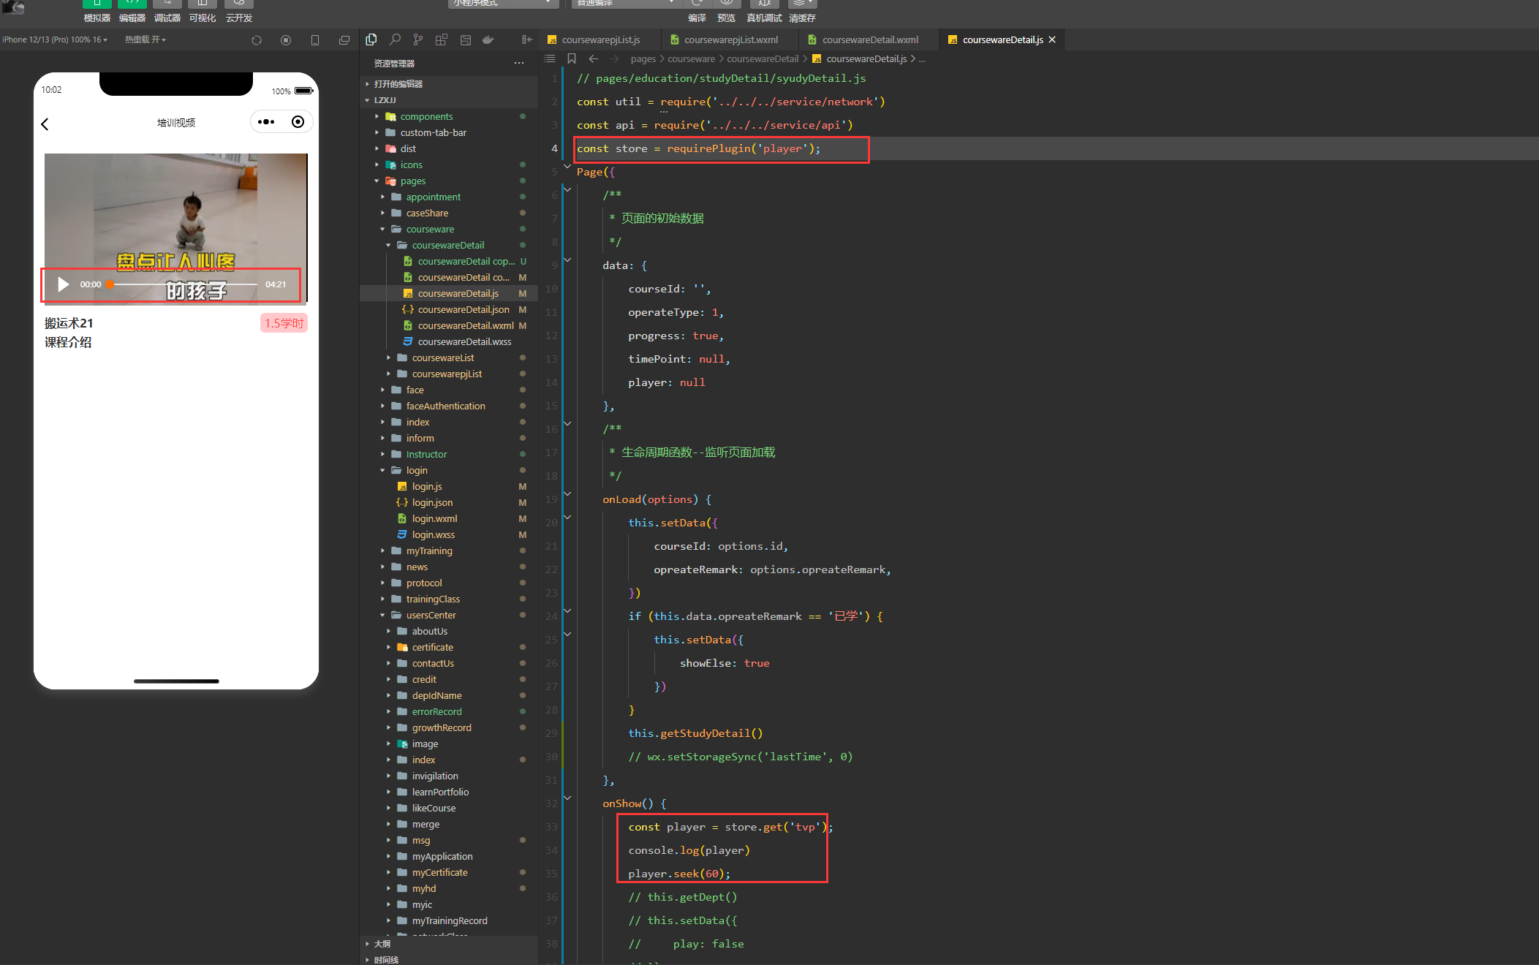This screenshot has width=1539, height=965.
Task: Open iPhone 12/13 device dropdown
Action: [55, 39]
